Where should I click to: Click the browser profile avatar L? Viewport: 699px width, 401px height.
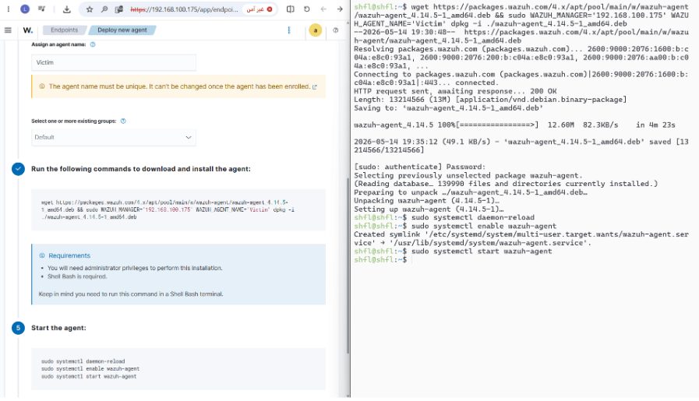tap(25, 9)
